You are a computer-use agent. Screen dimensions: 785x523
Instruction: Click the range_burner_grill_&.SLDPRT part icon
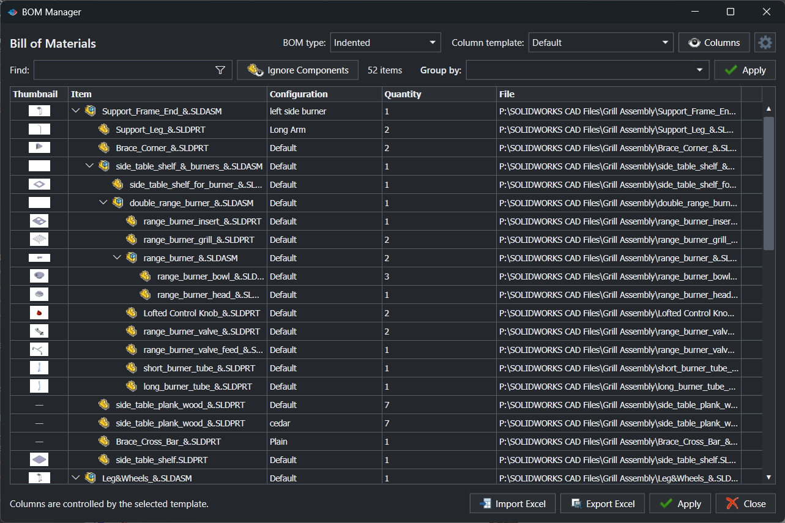132,240
